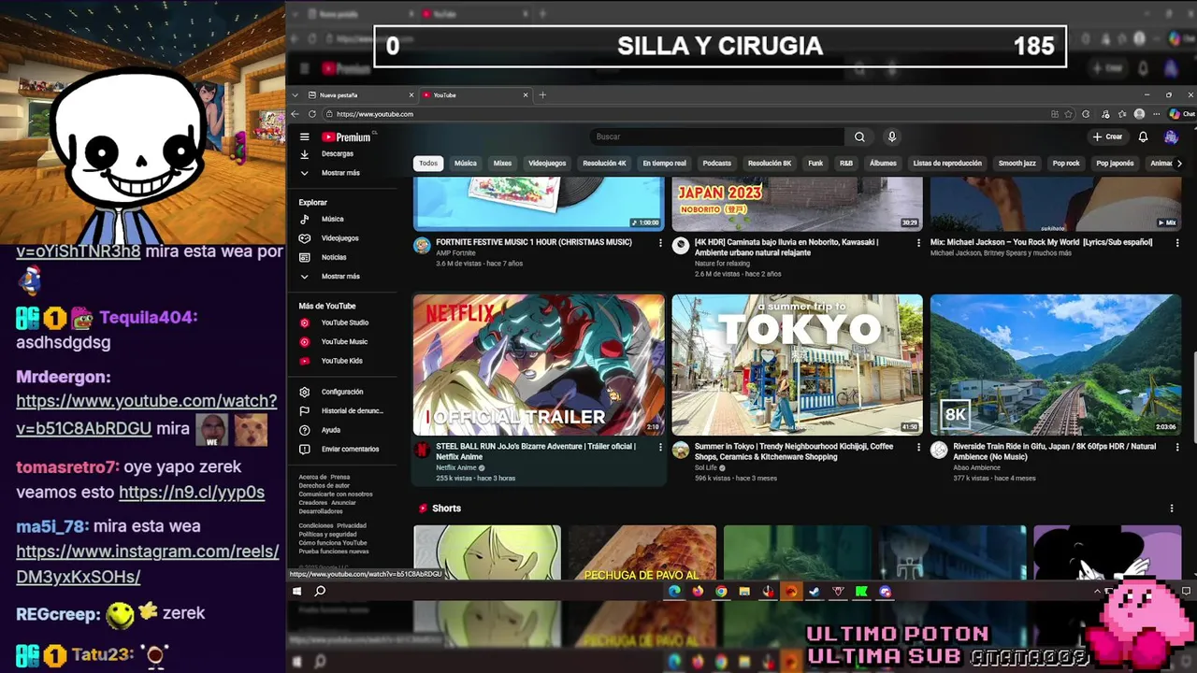Open Historial de denuncias
This screenshot has height=673, width=1197.
tap(352, 411)
